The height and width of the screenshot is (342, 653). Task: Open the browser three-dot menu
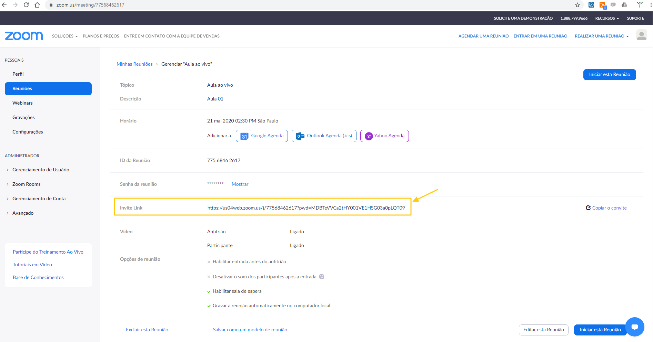click(651, 5)
